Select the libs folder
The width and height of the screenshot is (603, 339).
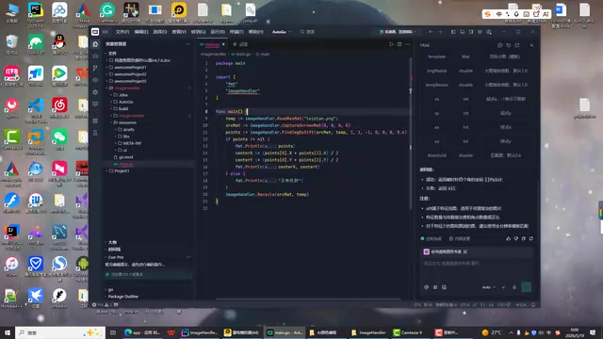tap(126, 137)
